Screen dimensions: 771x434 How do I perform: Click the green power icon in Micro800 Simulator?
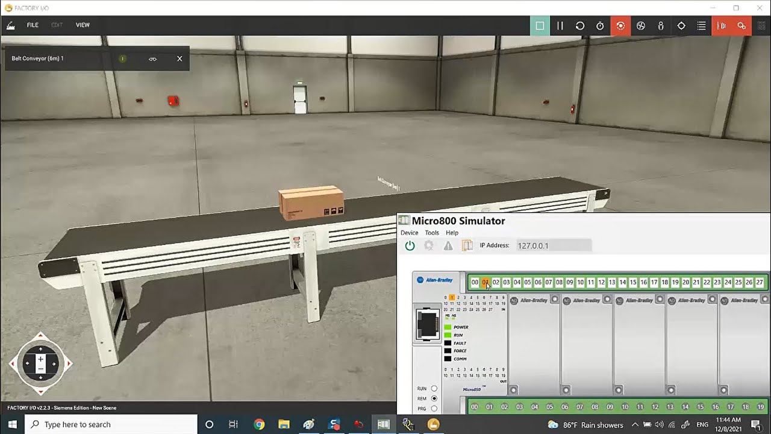(x=410, y=245)
